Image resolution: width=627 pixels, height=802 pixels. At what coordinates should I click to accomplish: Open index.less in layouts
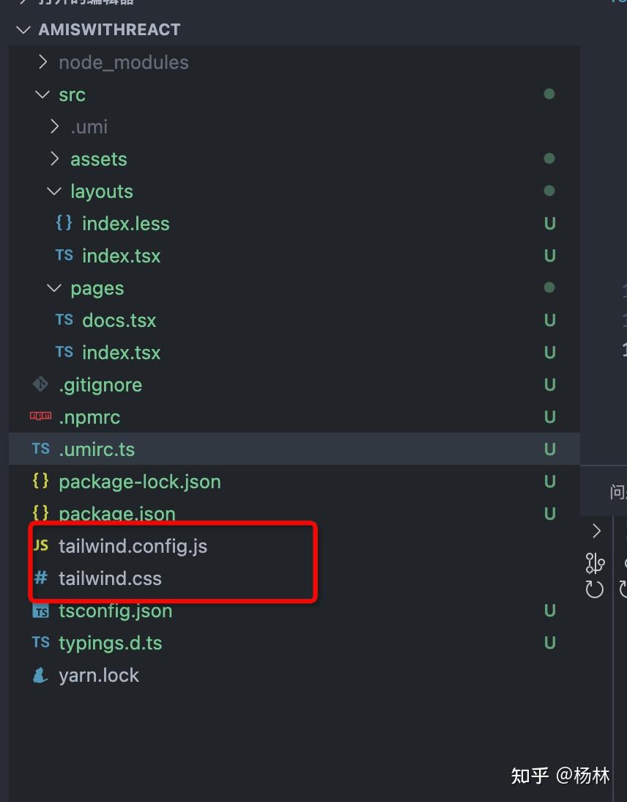(x=125, y=224)
